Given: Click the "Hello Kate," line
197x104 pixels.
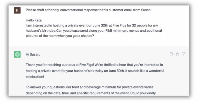Looking at the screenshot, I should point(34,20).
